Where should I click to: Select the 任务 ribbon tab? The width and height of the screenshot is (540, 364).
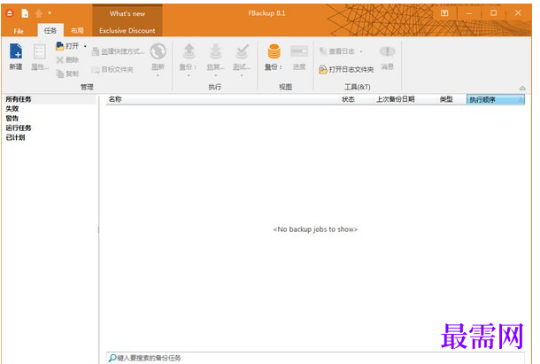click(50, 30)
